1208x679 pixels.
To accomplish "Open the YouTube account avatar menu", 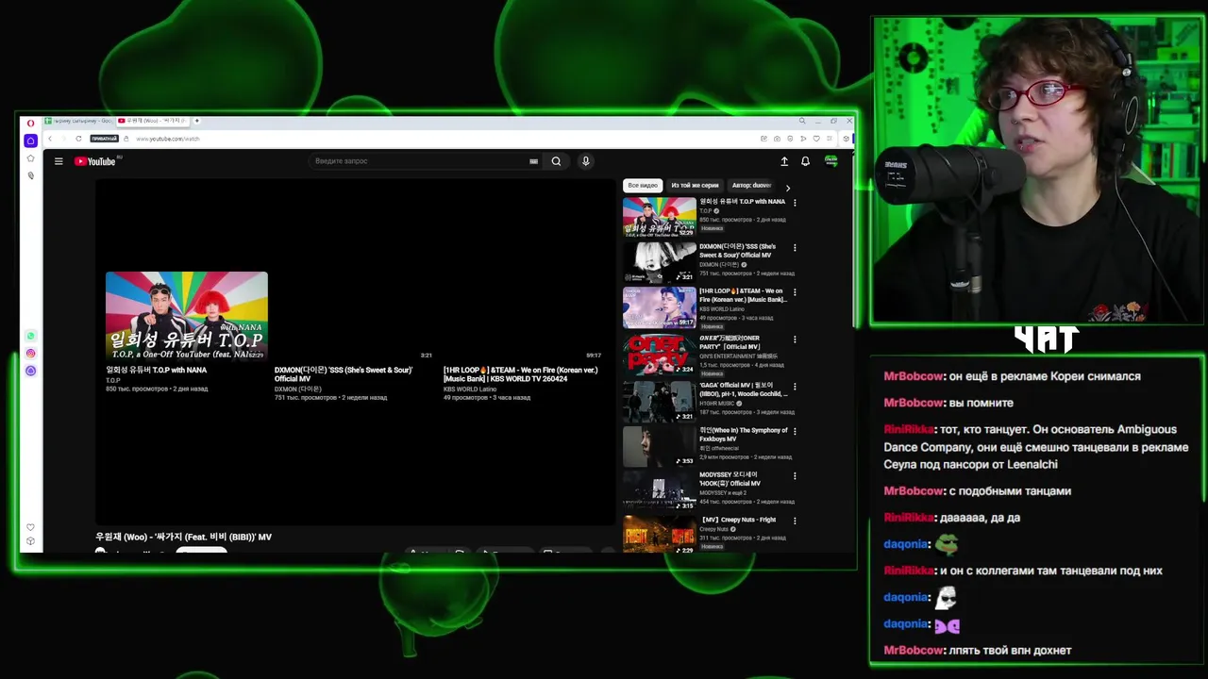I will [x=830, y=161].
